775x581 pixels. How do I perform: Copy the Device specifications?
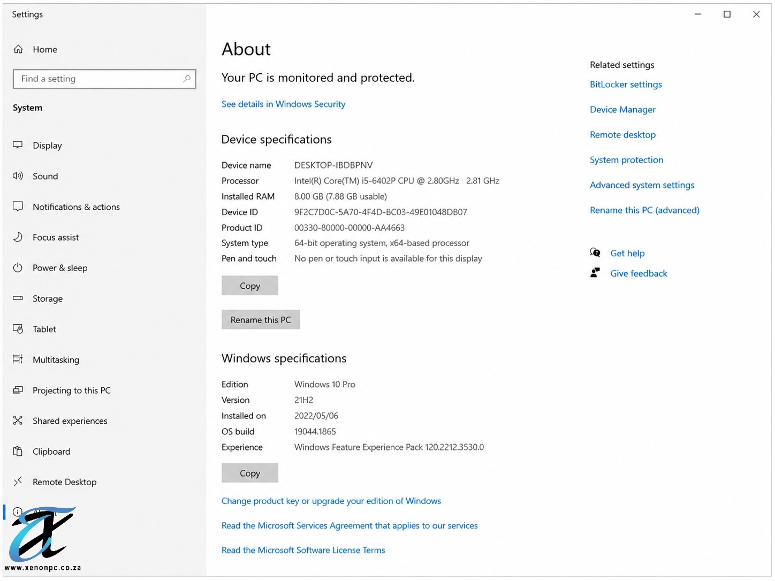pos(250,286)
